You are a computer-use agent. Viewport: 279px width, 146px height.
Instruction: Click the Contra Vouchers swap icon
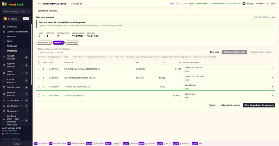coord(4,73)
